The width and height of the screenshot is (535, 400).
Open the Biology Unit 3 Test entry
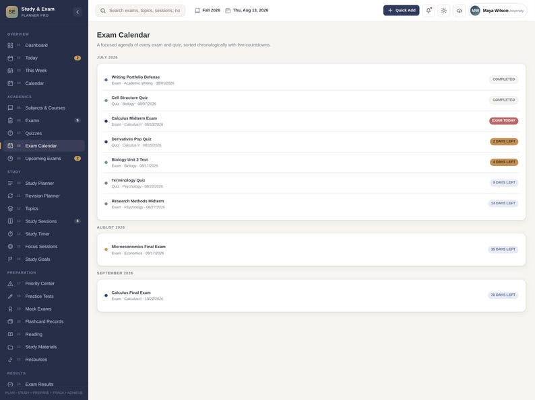311,163
